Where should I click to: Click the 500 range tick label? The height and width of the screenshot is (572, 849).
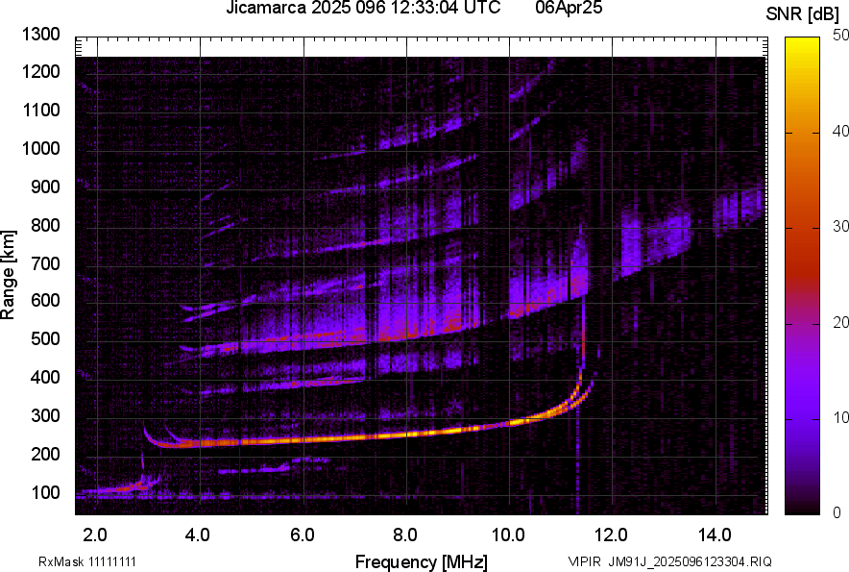(45, 338)
